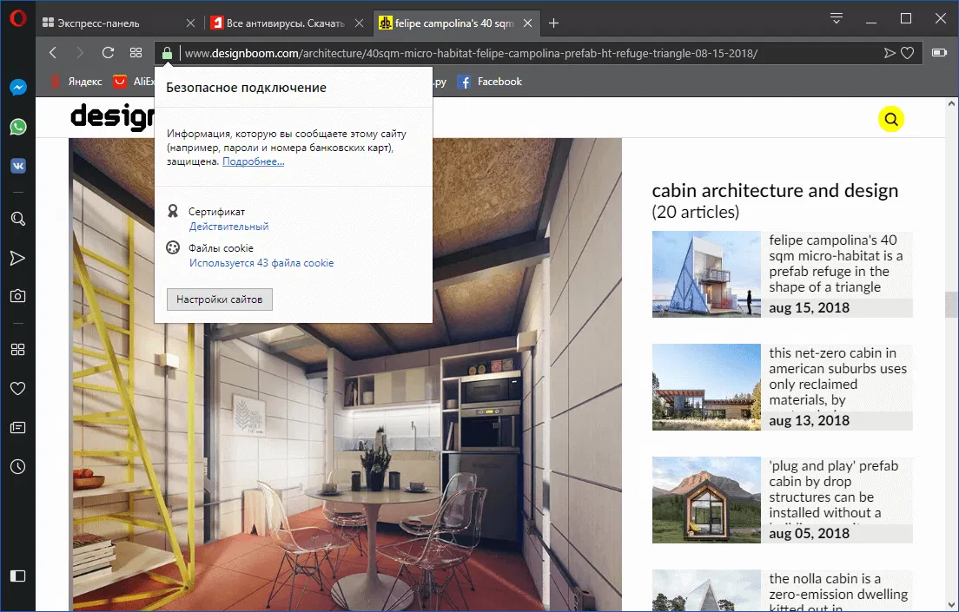Click the 'cabin architecture and design' heading
The image size is (959, 612).
tap(775, 191)
